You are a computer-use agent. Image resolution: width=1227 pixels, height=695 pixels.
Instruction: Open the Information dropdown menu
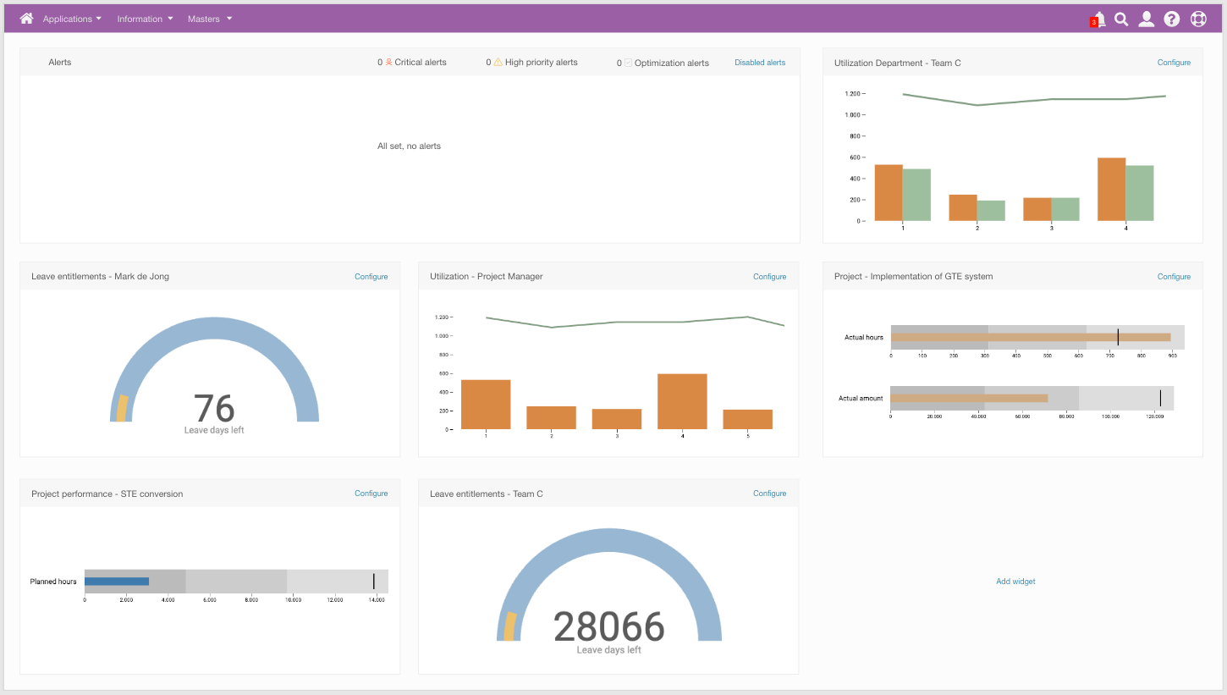pyautogui.click(x=145, y=19)
